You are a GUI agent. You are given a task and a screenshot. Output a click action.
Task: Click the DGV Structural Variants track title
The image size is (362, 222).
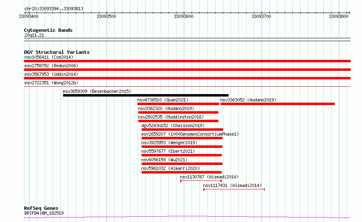click(57, 52)
